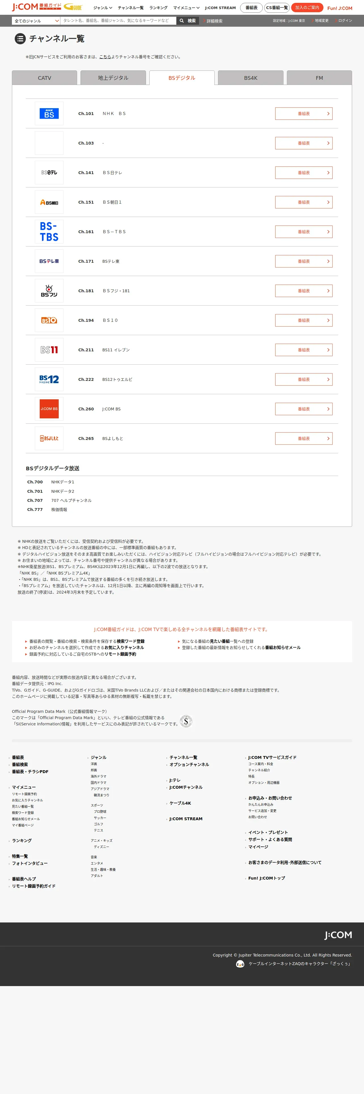Click the 番組表 pill button in header
Image resolution: width=364 pixels, height=1094 pixels.
251,8
